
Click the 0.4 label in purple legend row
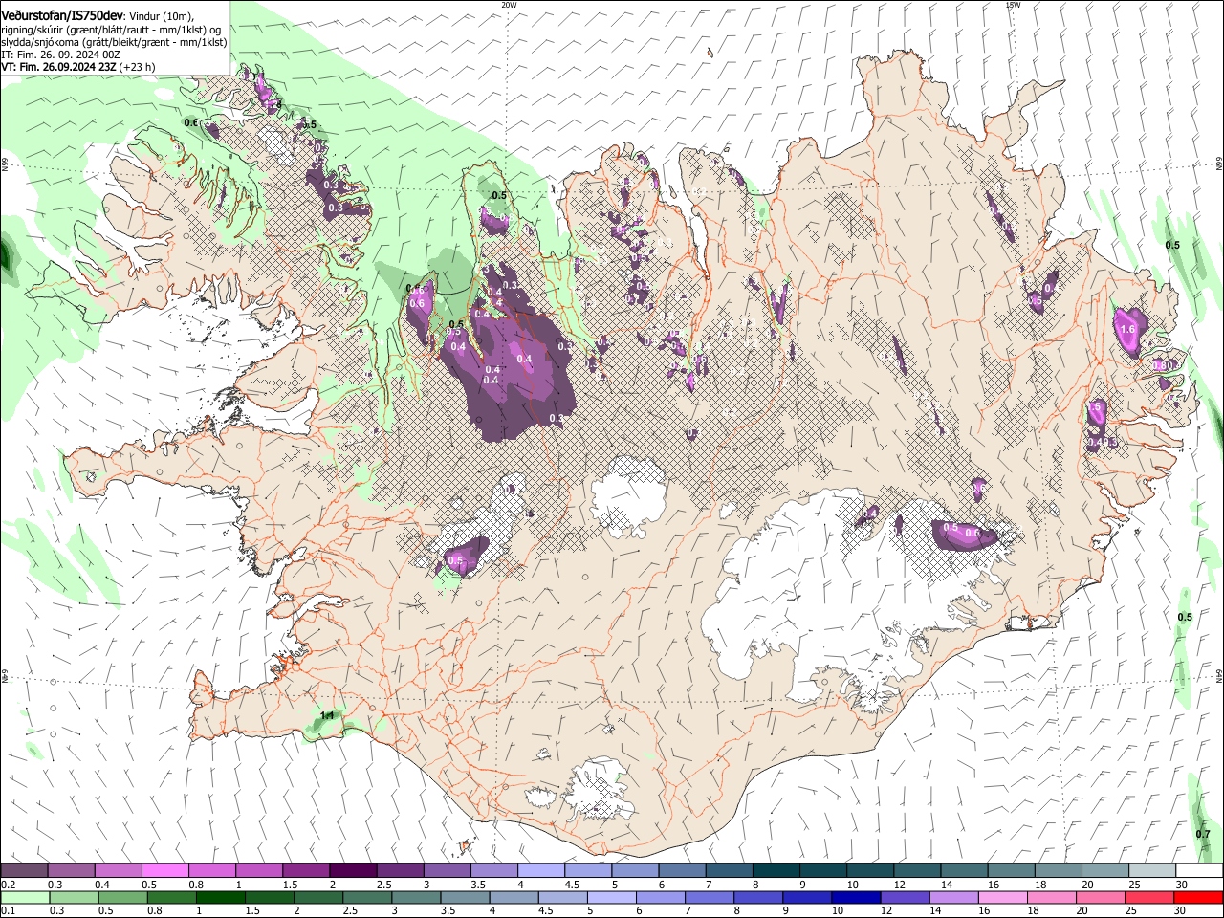coord(102,885)
